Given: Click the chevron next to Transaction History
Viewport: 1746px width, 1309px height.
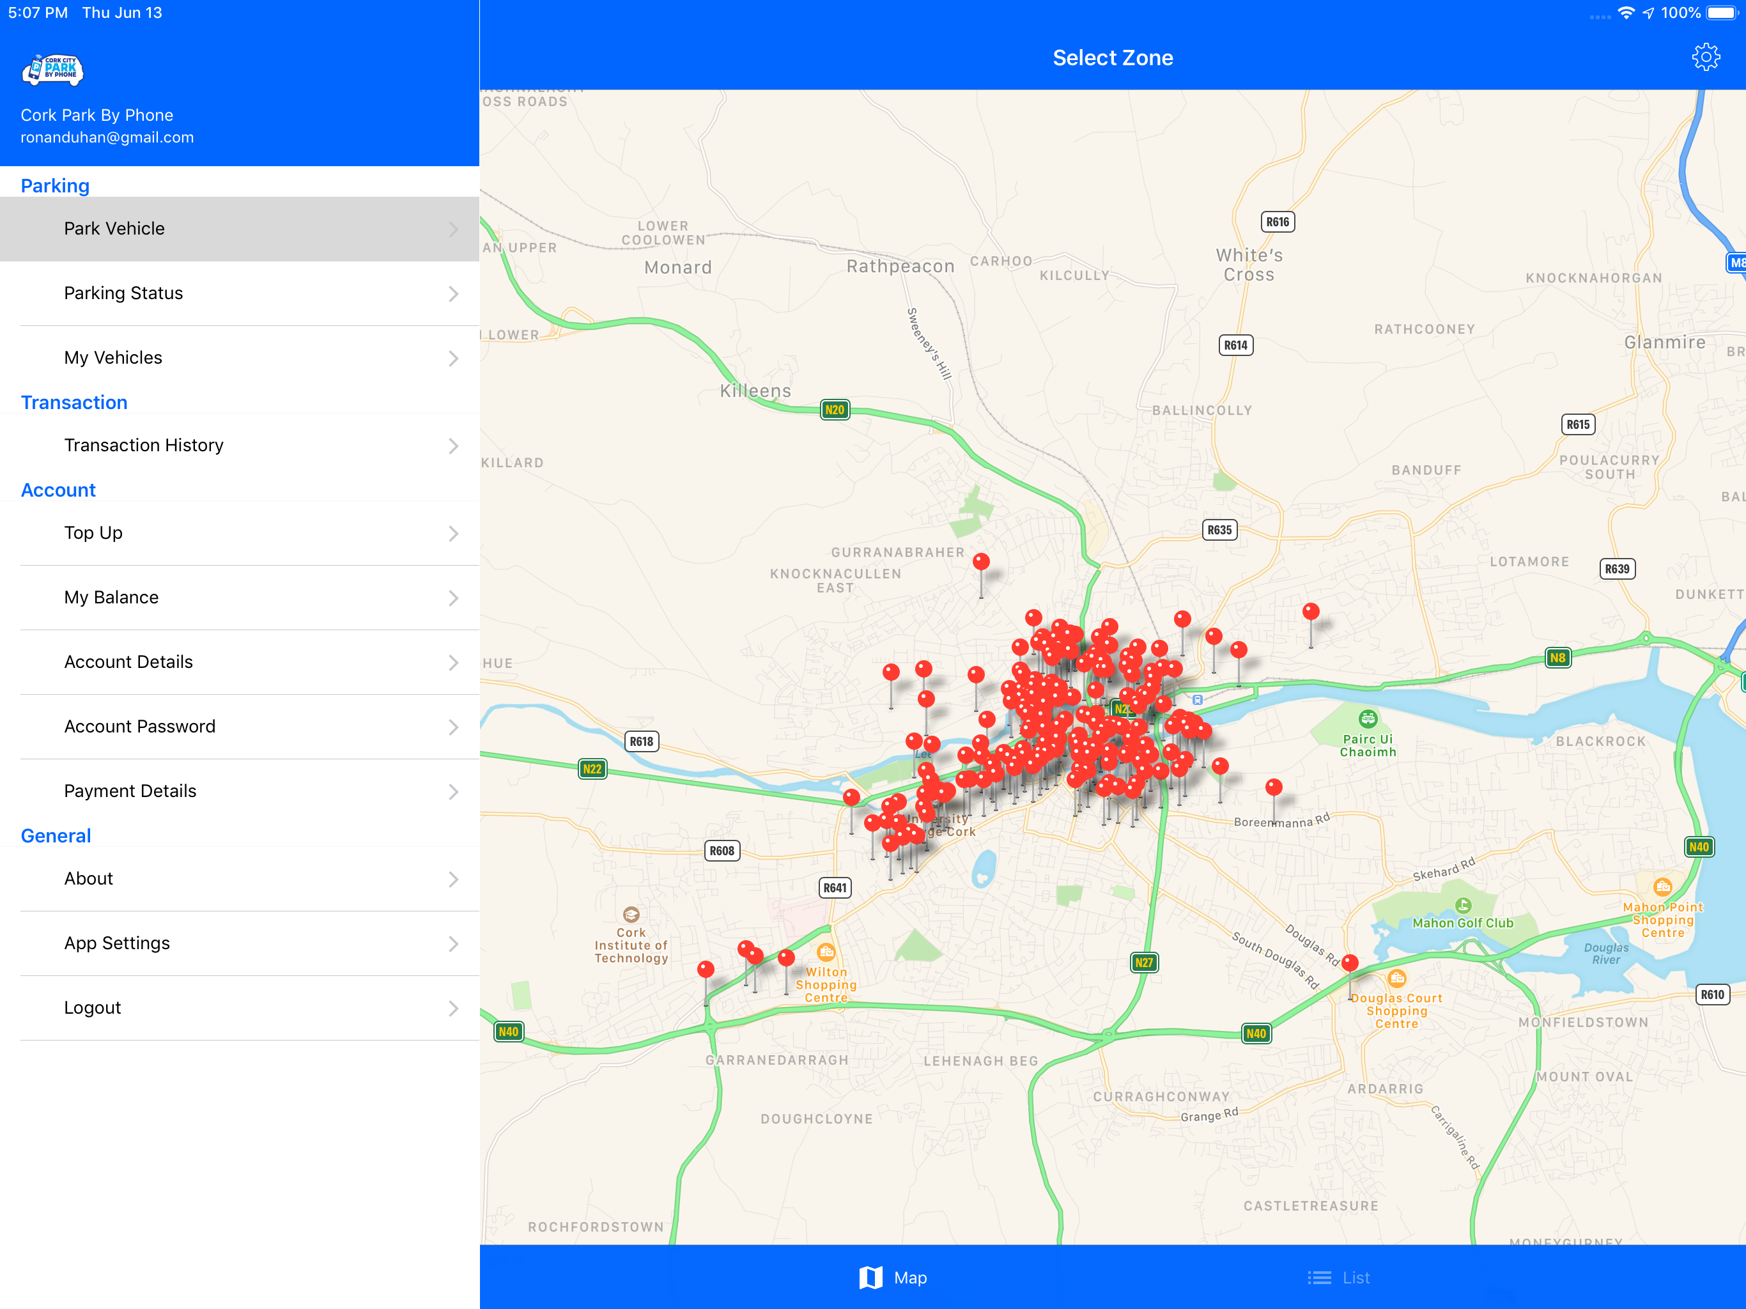Looking at the screenshot, I should click(453, 446).
